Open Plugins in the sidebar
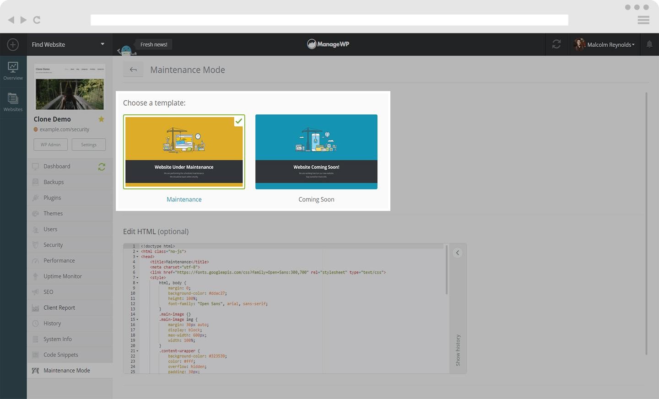 (70, 198)
